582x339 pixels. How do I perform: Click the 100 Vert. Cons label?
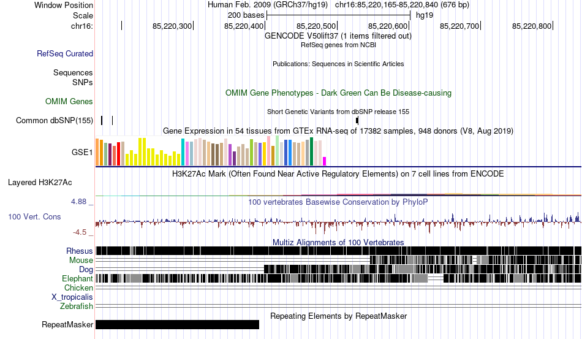[x=34, y=216]
